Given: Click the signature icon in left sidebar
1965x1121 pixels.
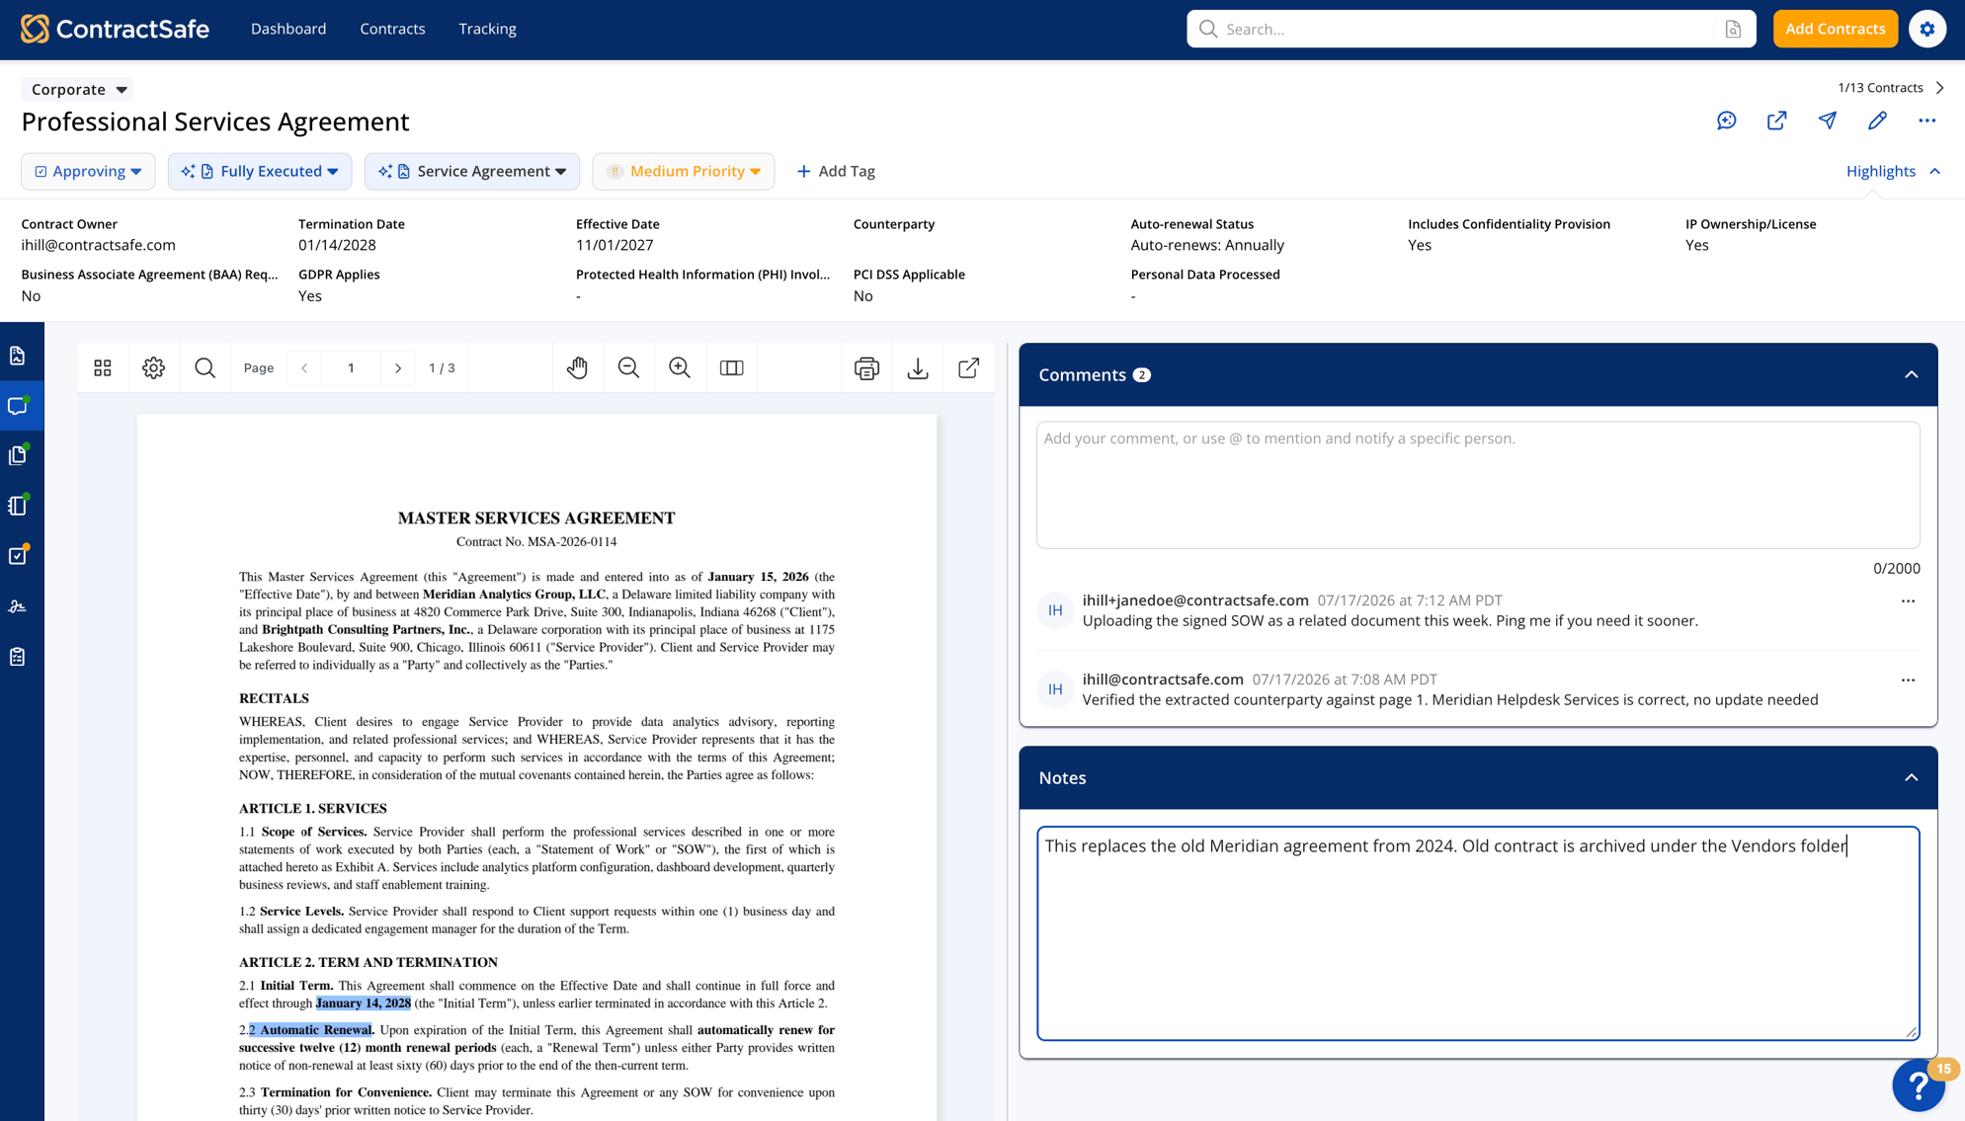Looking at the screenshot, I should pos(18,606).
